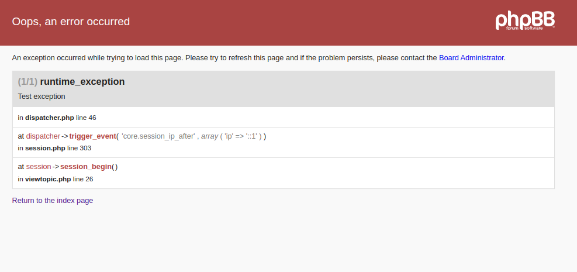
Task: Click the session_begin method name
Action: [86, 167]
